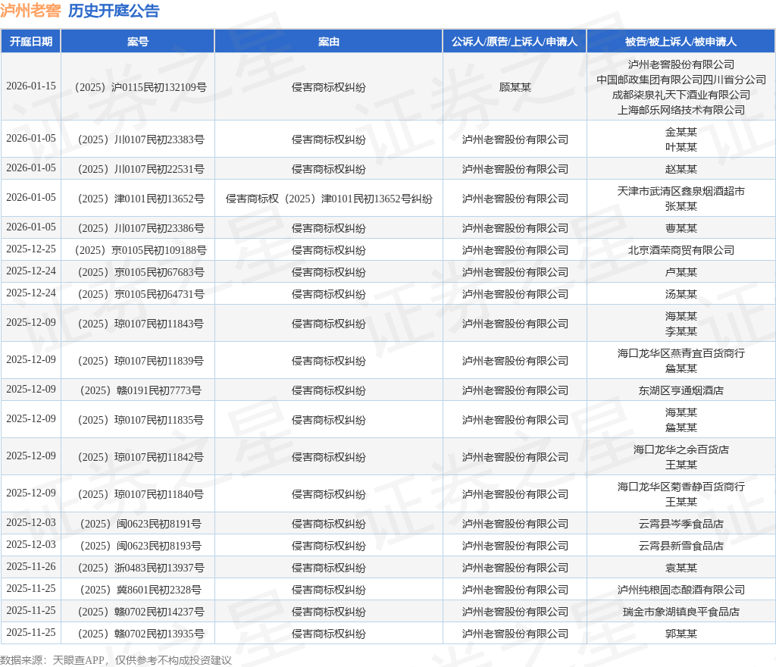Click case number (2025)闽0623民初8191号
Viewport: 776px width, 667px height.
(x=140, y=524)
